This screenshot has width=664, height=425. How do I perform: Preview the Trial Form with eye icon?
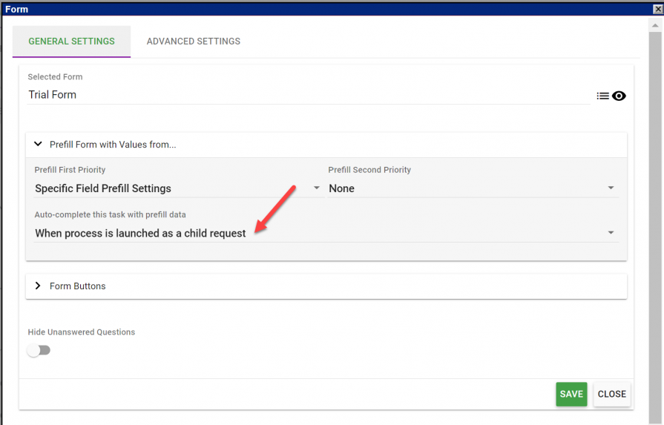coord(619,96)
